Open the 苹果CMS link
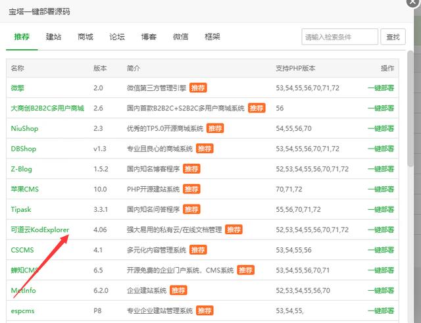The image size is (421, 323). (x=25, y=189)
